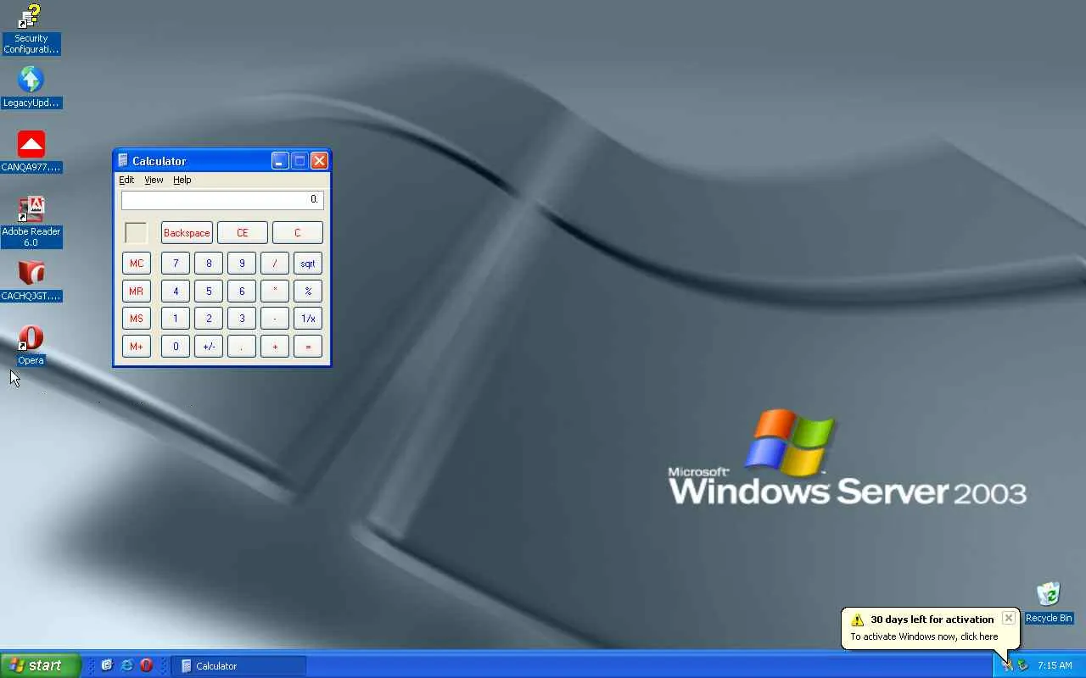Screen dimensions: 1086x678
Task: Select the Security Configuration desktop icon
Action: (31, 29)
